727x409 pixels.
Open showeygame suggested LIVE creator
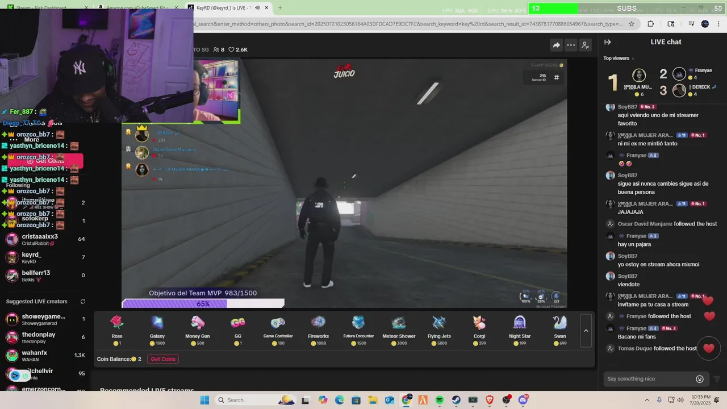45,319
